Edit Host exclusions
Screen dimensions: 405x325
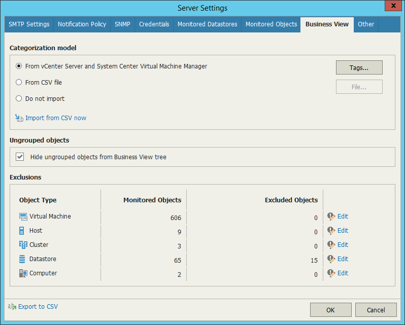[343, 231]
